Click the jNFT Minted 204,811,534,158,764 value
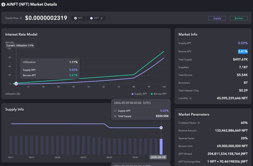Image resolution: width=253 pixels, height=166 pixels. tap(227, 154)
